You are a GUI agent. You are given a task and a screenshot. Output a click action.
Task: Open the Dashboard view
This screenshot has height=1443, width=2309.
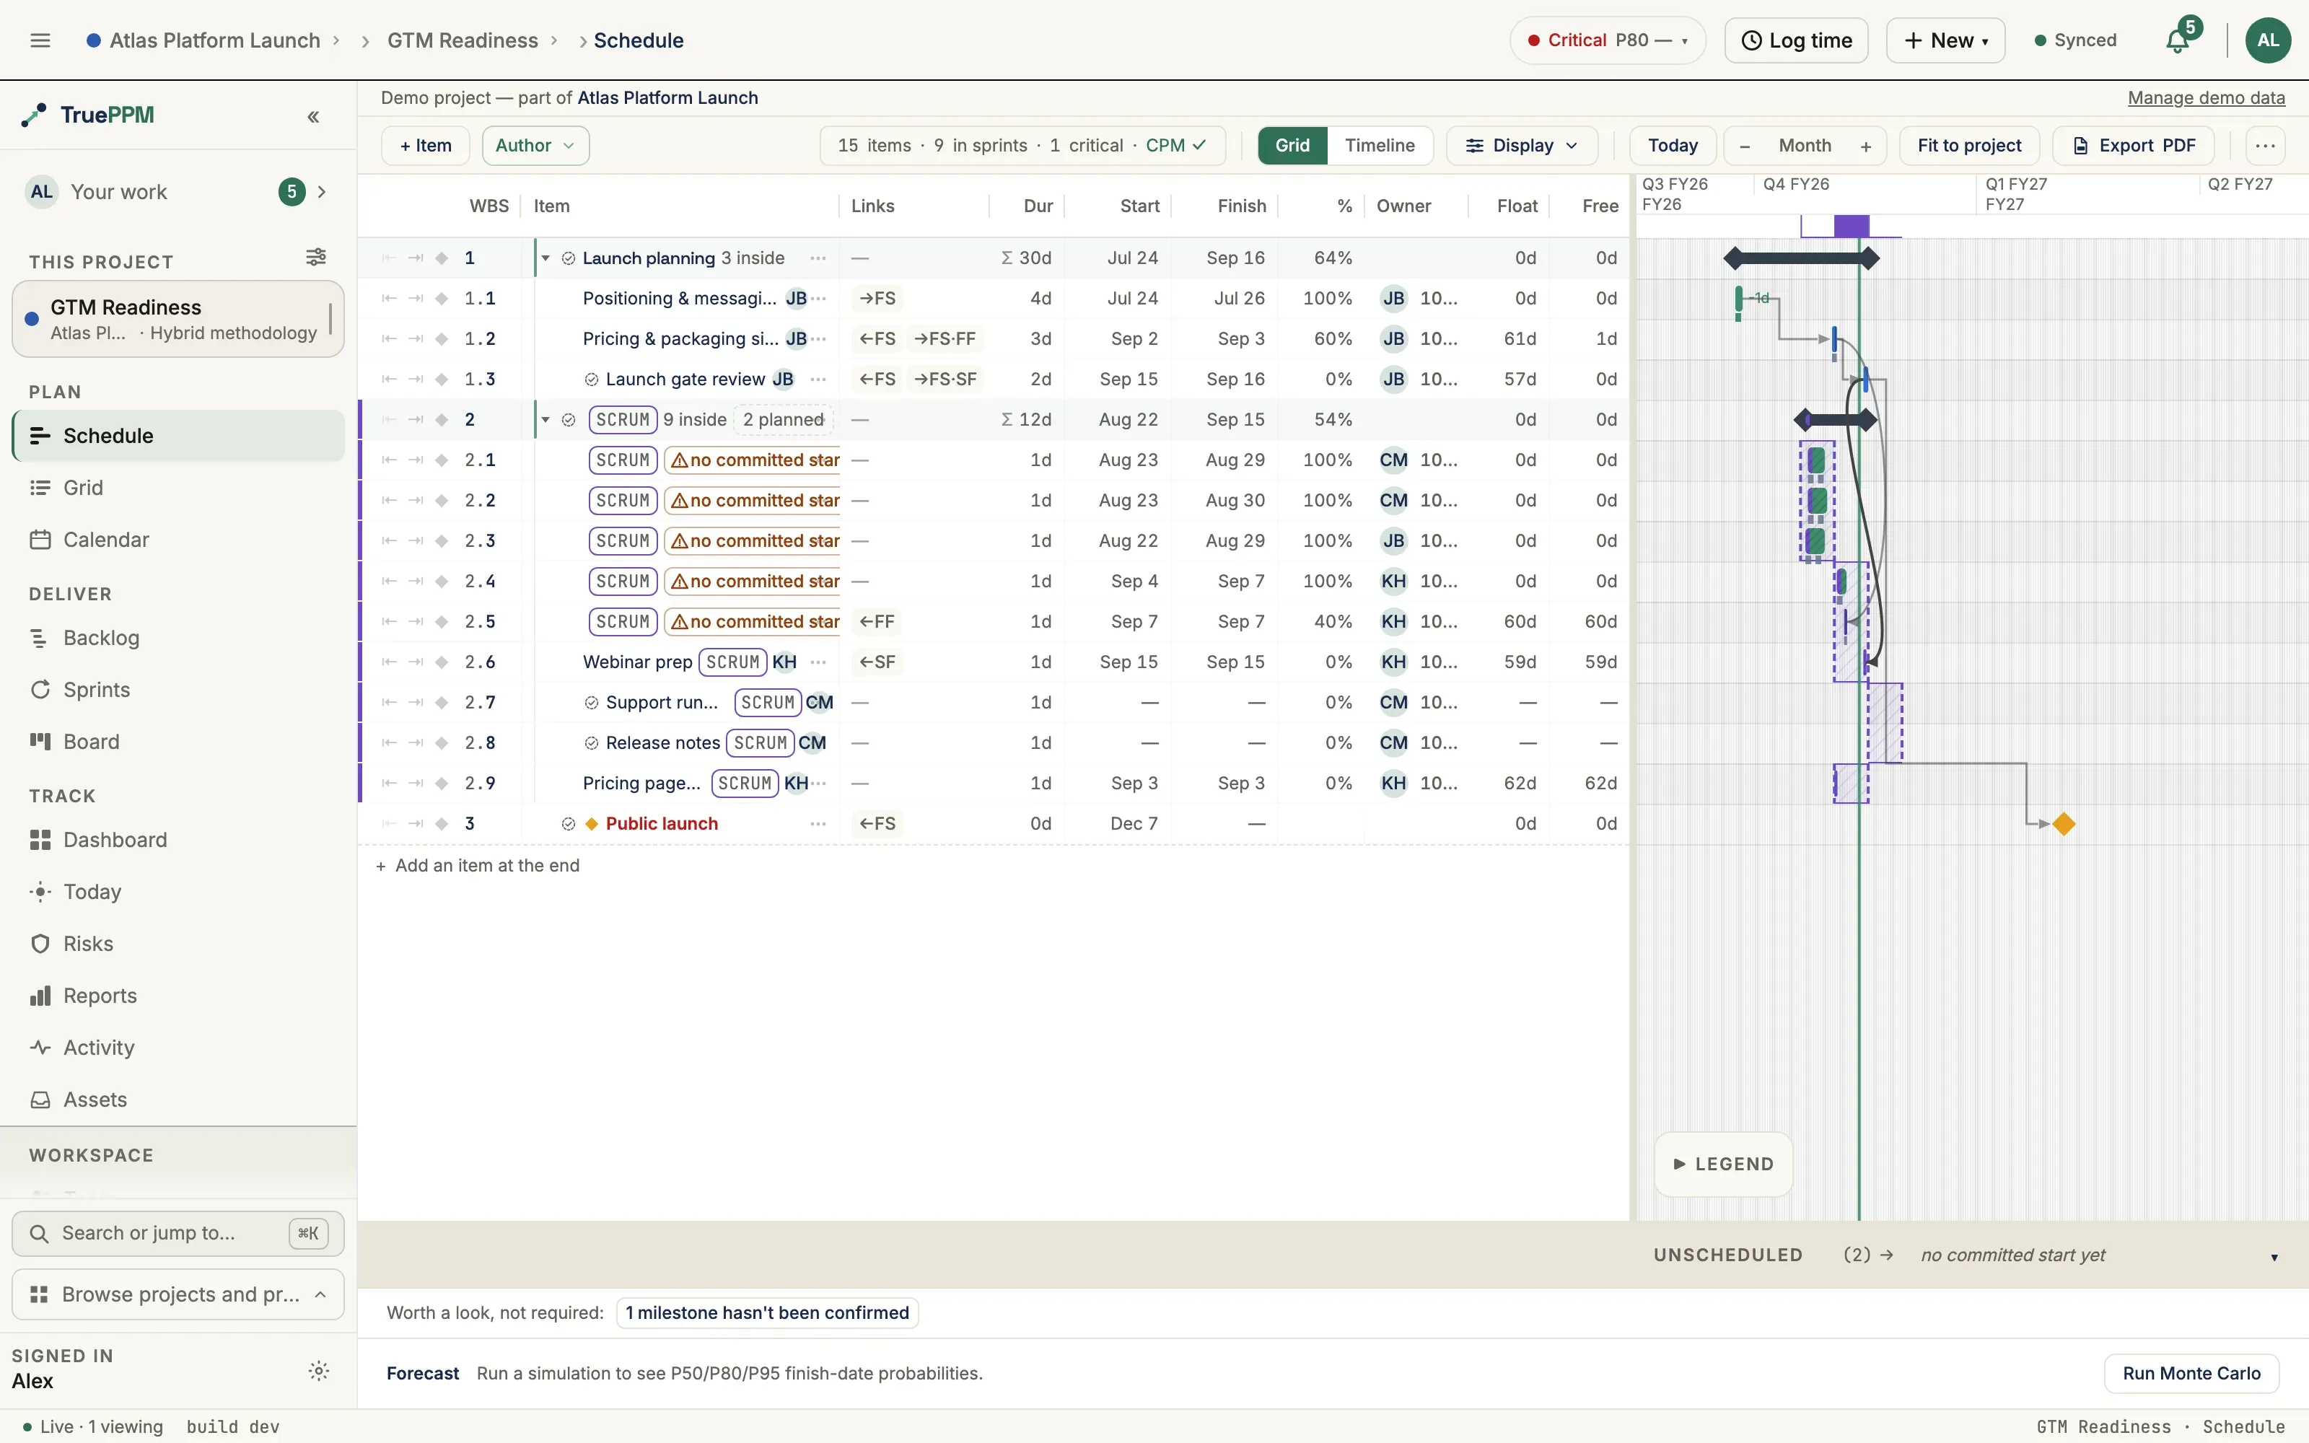click(178, 840)
